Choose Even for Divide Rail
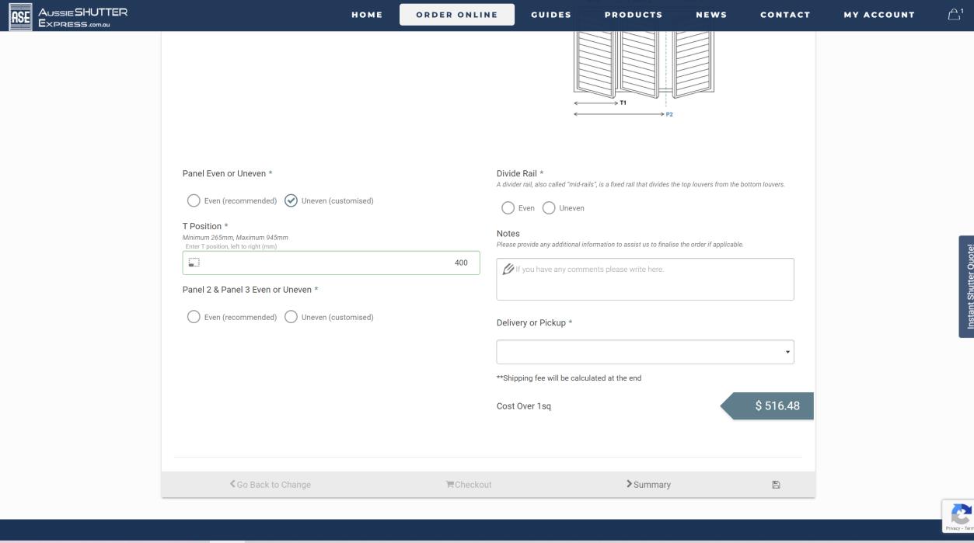This screenshot has height=543, width=974. [508, 208]
